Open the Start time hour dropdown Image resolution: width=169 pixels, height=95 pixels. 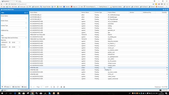(19, 42)
